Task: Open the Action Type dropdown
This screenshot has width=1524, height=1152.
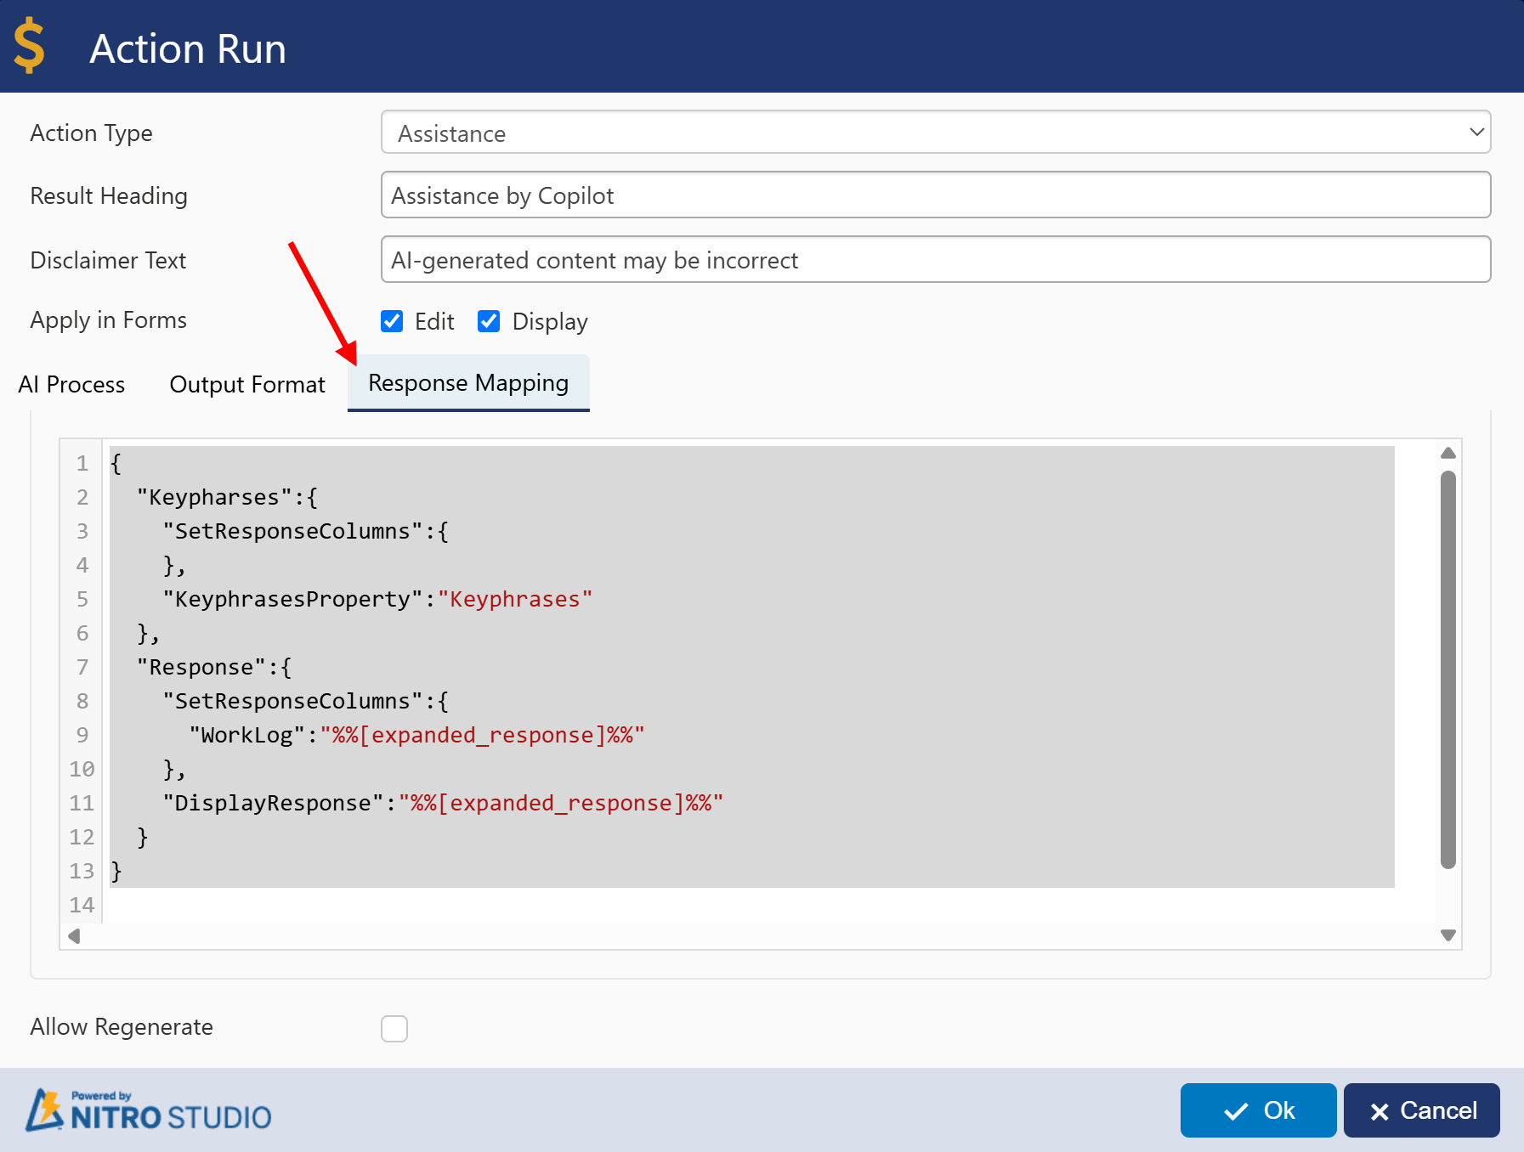Action: pyautogui.click(x=935, y=133)
